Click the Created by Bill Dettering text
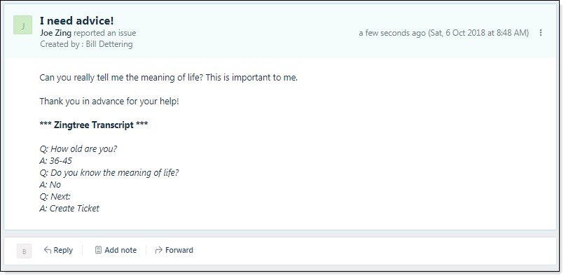The image size is (566, 278). 86,44
